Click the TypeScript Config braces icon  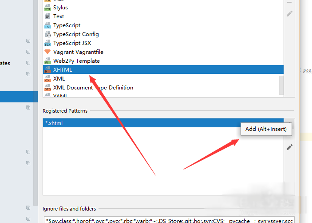pyautogui.click(x=47, y=34)
